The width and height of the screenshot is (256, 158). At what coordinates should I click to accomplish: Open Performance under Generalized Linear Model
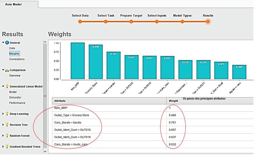click(x=17, y=103)
